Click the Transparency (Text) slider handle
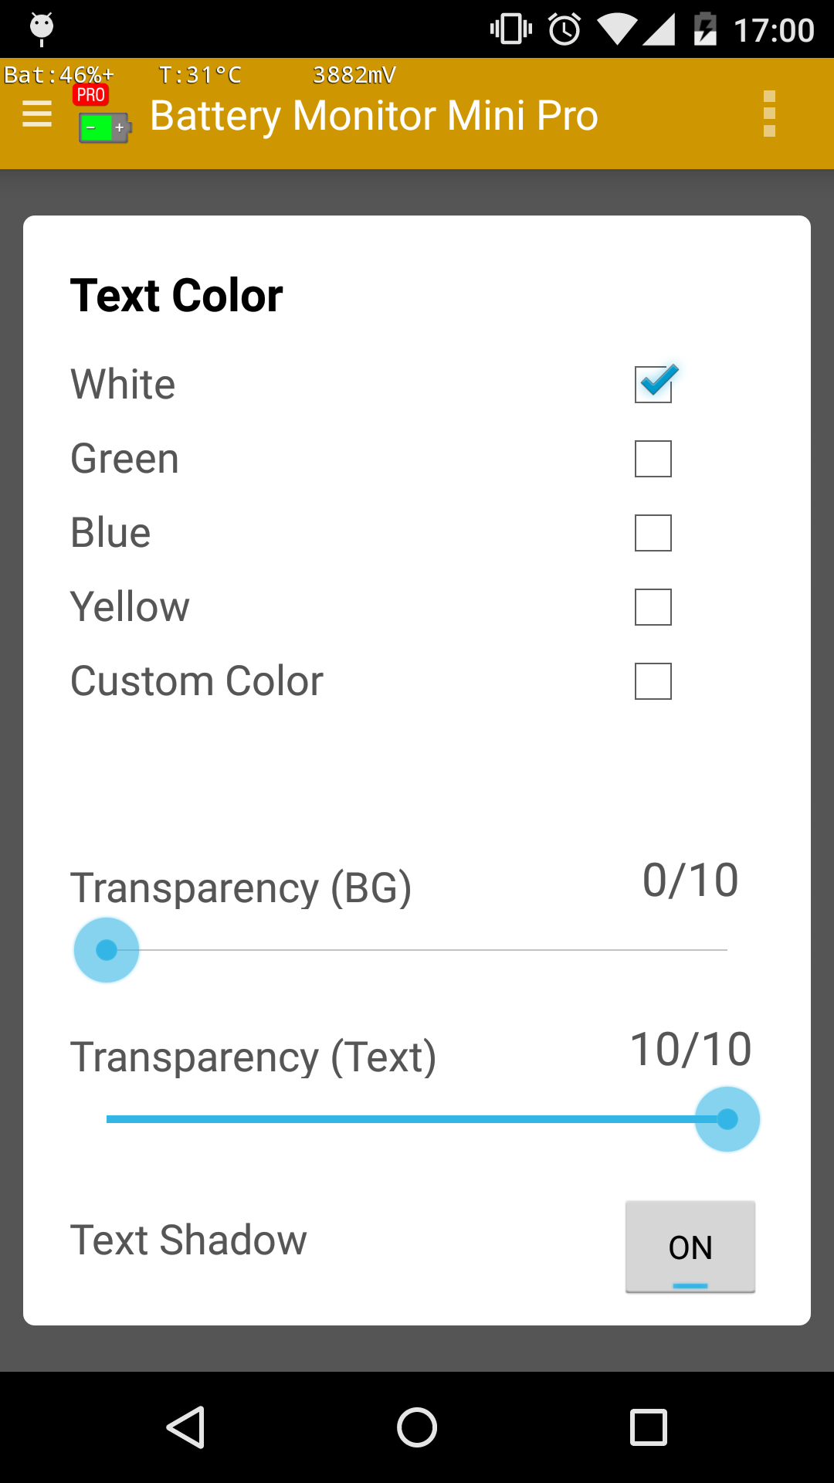Screen dimensions: 834x1483 click(727, 1119)
